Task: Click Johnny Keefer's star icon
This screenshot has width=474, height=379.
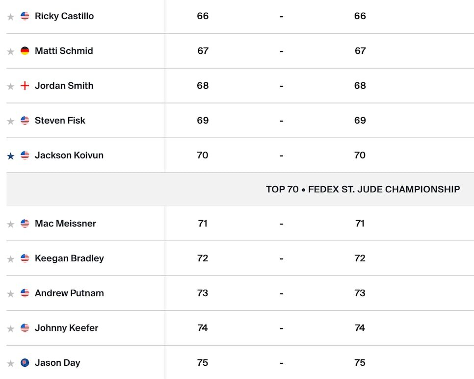Action: point(11,328)
